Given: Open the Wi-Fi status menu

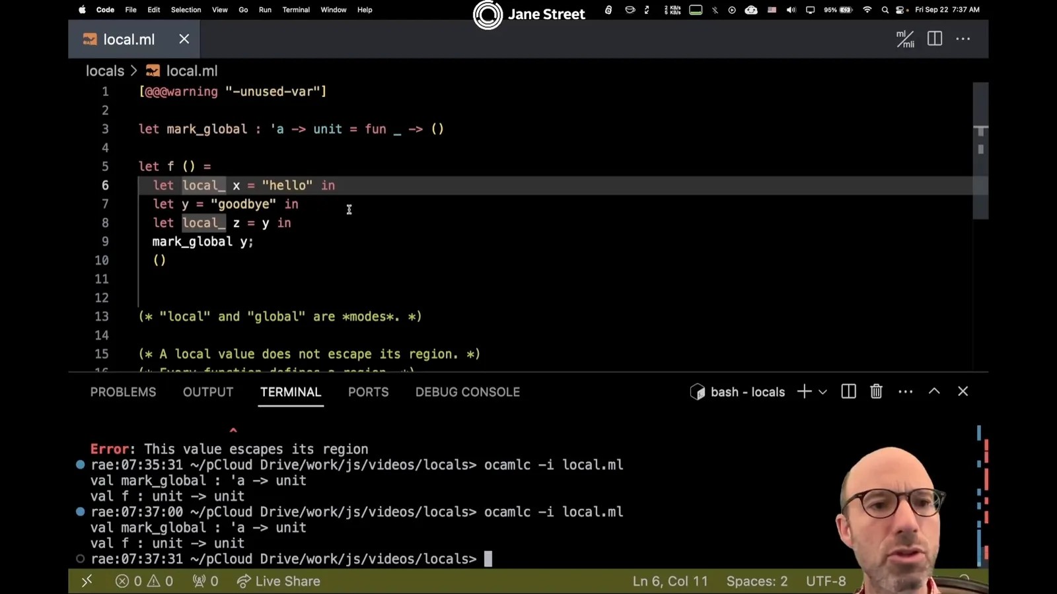Looking at the screenshot, I should [867, 10].
